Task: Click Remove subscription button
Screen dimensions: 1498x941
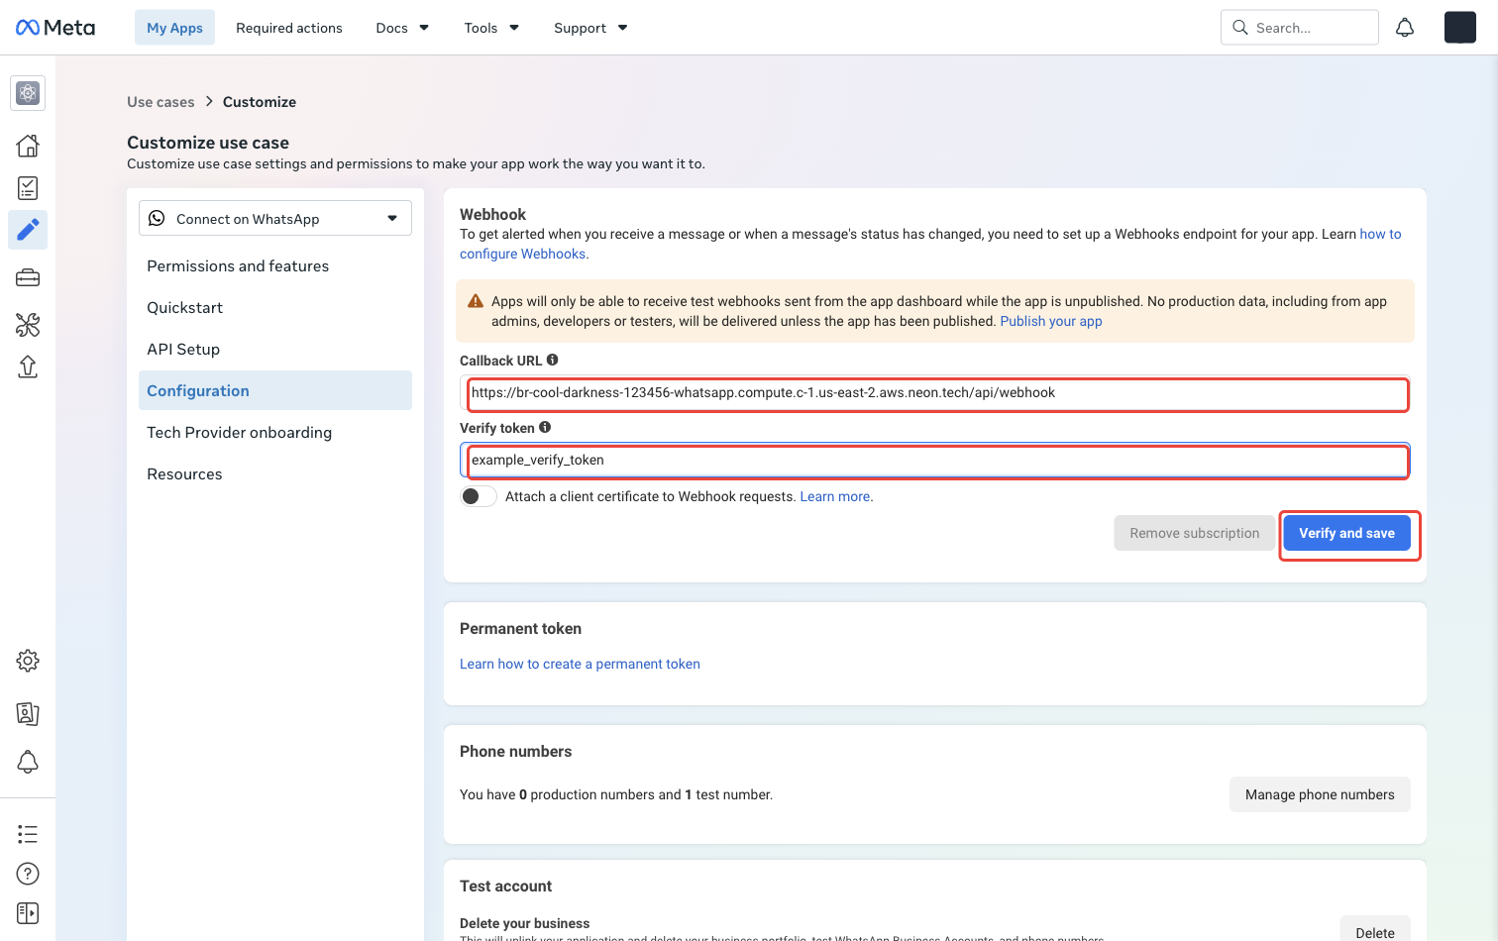Action: click(x=1195, y=533)
